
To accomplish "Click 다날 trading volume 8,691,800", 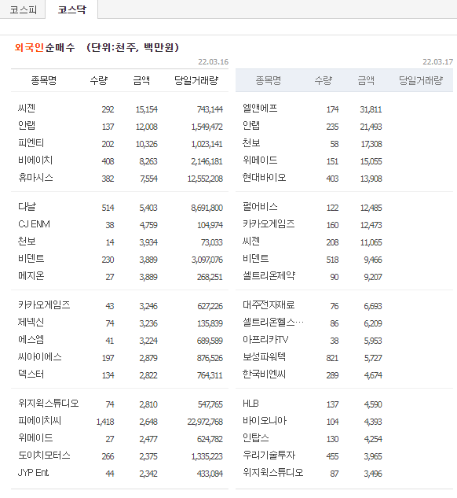I will 207,208.
